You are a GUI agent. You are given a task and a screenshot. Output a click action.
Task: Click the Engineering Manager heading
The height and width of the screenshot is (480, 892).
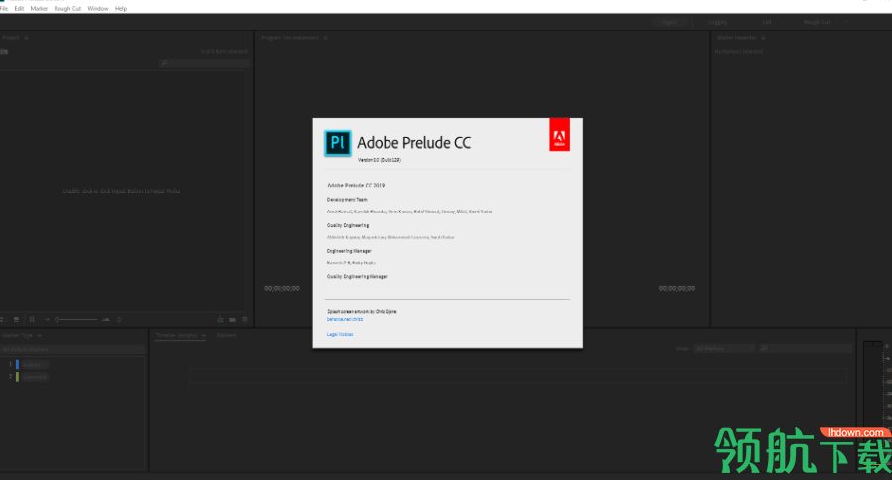point(349,251)
